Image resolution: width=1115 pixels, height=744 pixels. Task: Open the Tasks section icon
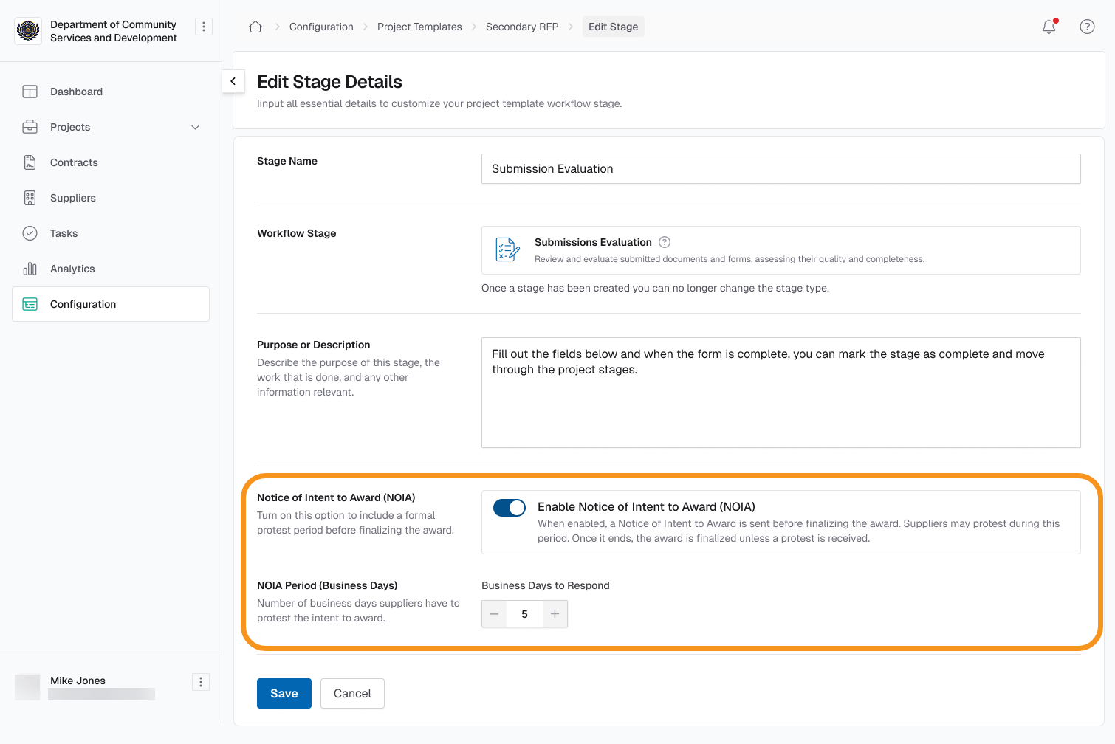tap(30, 233)
